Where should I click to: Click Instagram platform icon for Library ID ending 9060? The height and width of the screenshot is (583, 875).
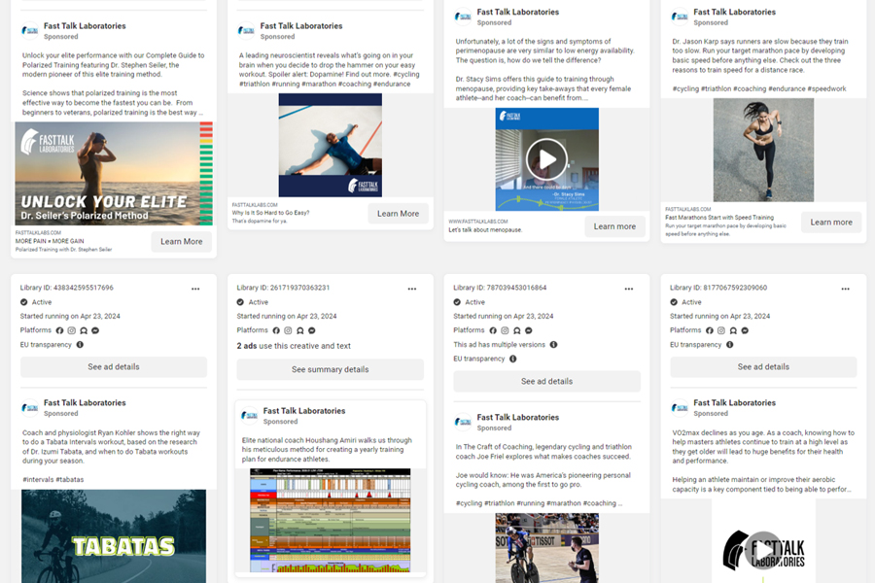coord(721,330)
